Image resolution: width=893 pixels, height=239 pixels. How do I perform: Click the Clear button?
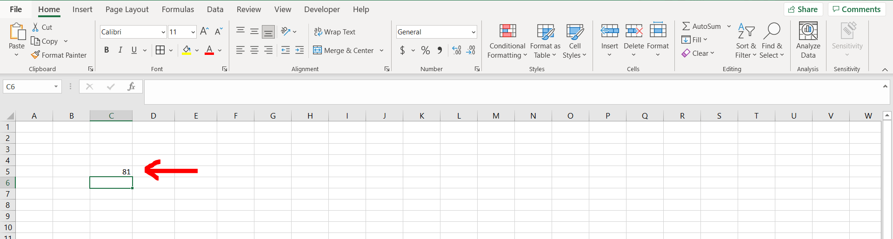click(x=698, y=53)
